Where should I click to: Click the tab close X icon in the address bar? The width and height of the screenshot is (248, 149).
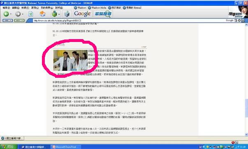point(243,21)
